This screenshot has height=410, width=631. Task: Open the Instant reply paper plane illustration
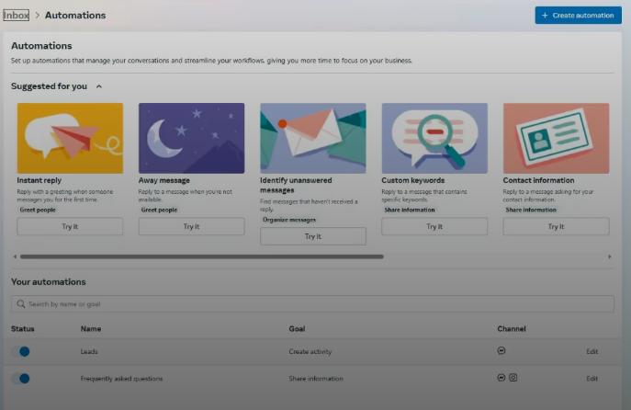(70, 138)
